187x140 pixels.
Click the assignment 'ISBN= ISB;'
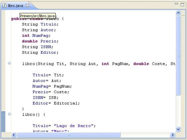(46, 98)
